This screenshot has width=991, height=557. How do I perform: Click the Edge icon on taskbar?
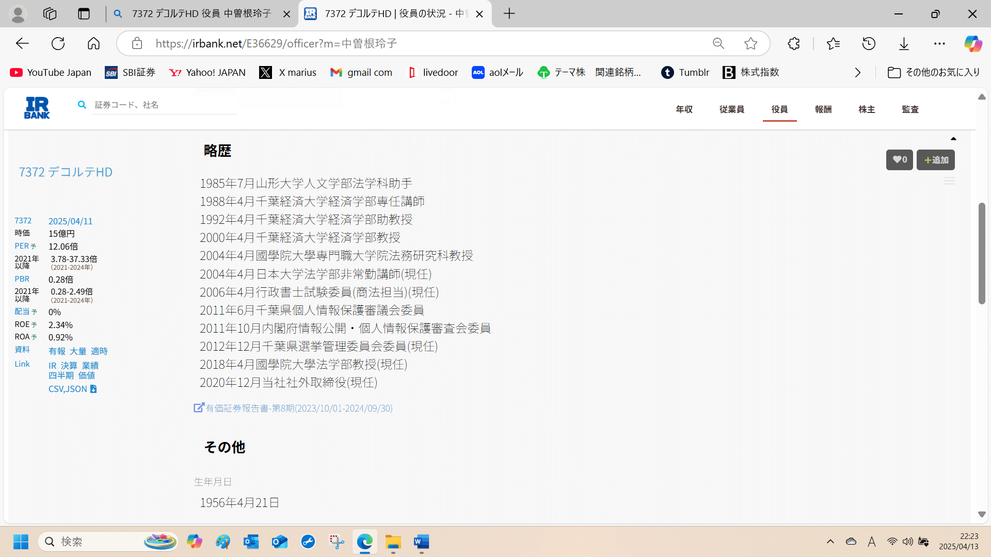[365, 542]
